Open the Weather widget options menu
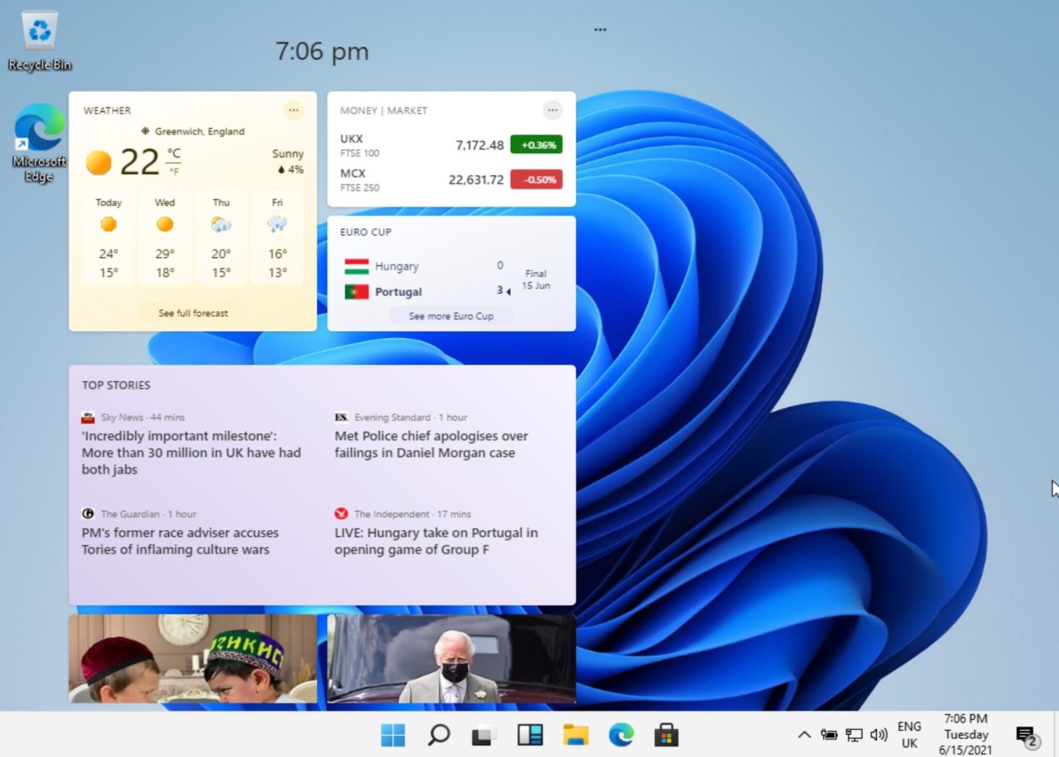This screenshot has height=757, width=1059. tap(293, 111)
